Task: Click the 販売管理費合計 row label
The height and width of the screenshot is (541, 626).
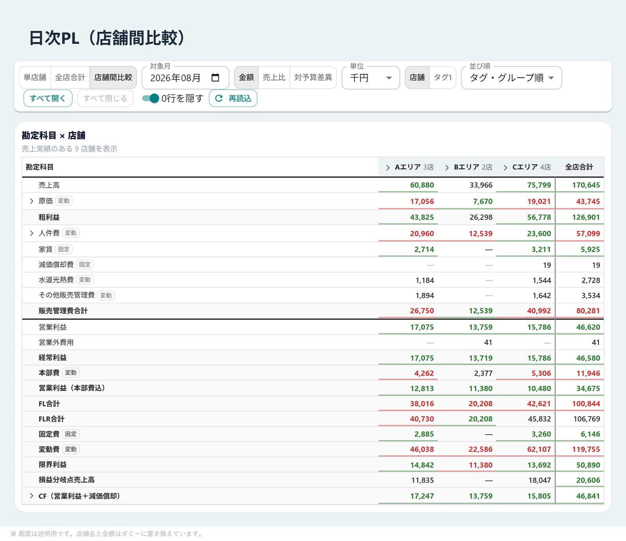Action: (63, 311)
